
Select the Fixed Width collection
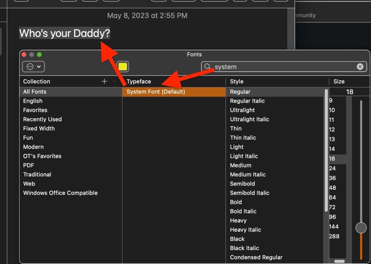(x=71, y=129)
